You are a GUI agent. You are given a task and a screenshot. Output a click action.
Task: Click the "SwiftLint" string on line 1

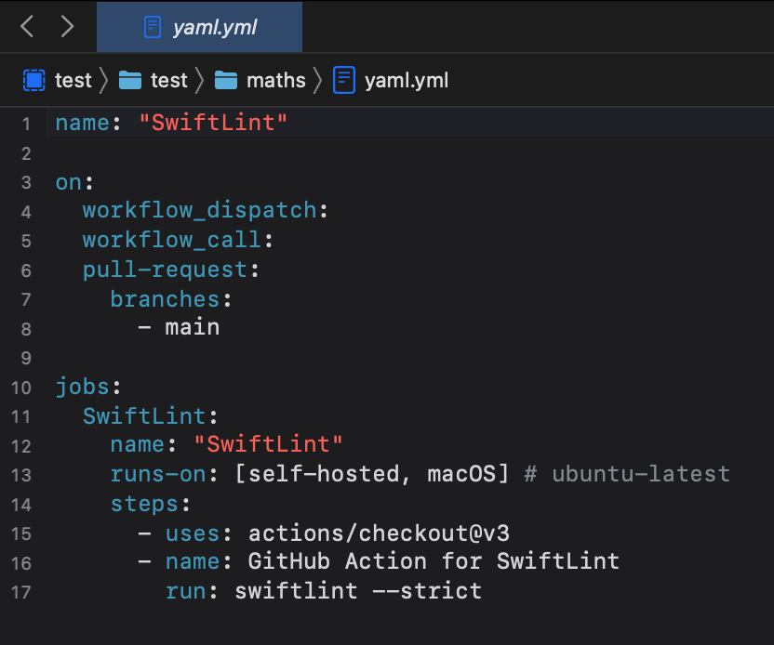click(x=213, y=123)
